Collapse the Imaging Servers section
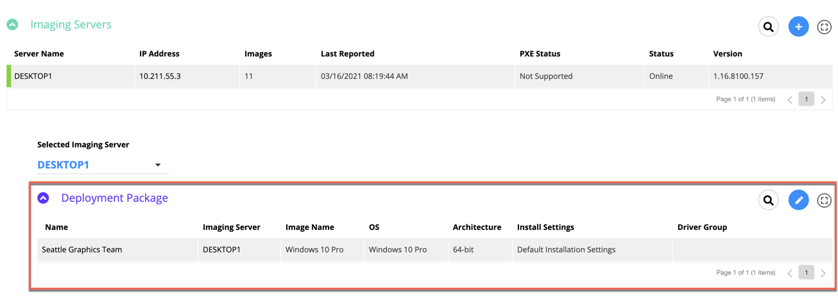Screen dimensions: 838x296 (x=12, y=24)
